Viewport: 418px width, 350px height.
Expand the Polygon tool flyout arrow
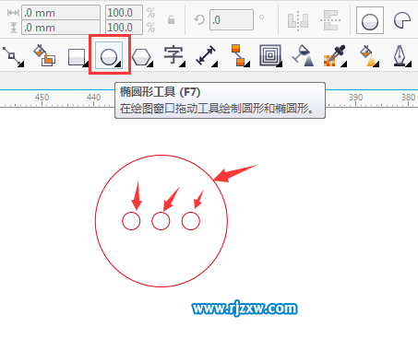point(150,64)
